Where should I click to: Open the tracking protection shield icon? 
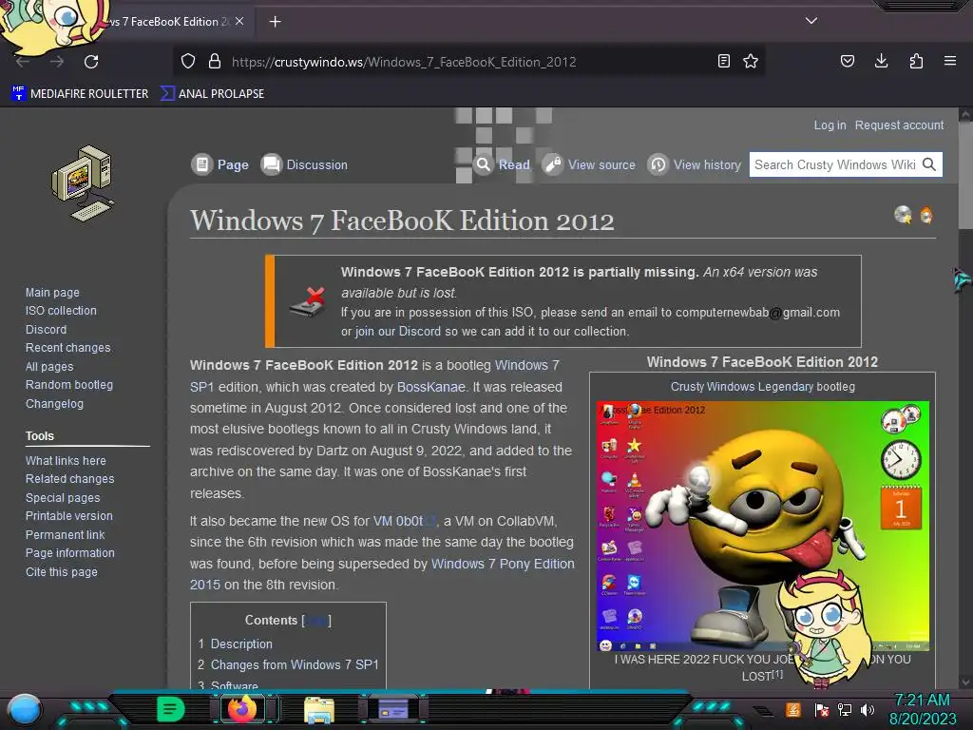(188, 61)
